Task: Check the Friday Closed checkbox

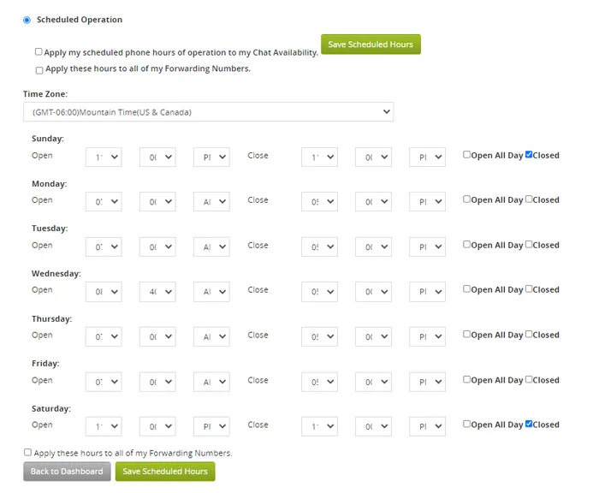Action: pyautogui.click(x=529, y=379)
